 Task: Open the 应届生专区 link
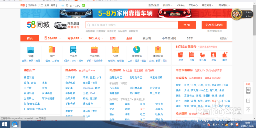[116, 77]
